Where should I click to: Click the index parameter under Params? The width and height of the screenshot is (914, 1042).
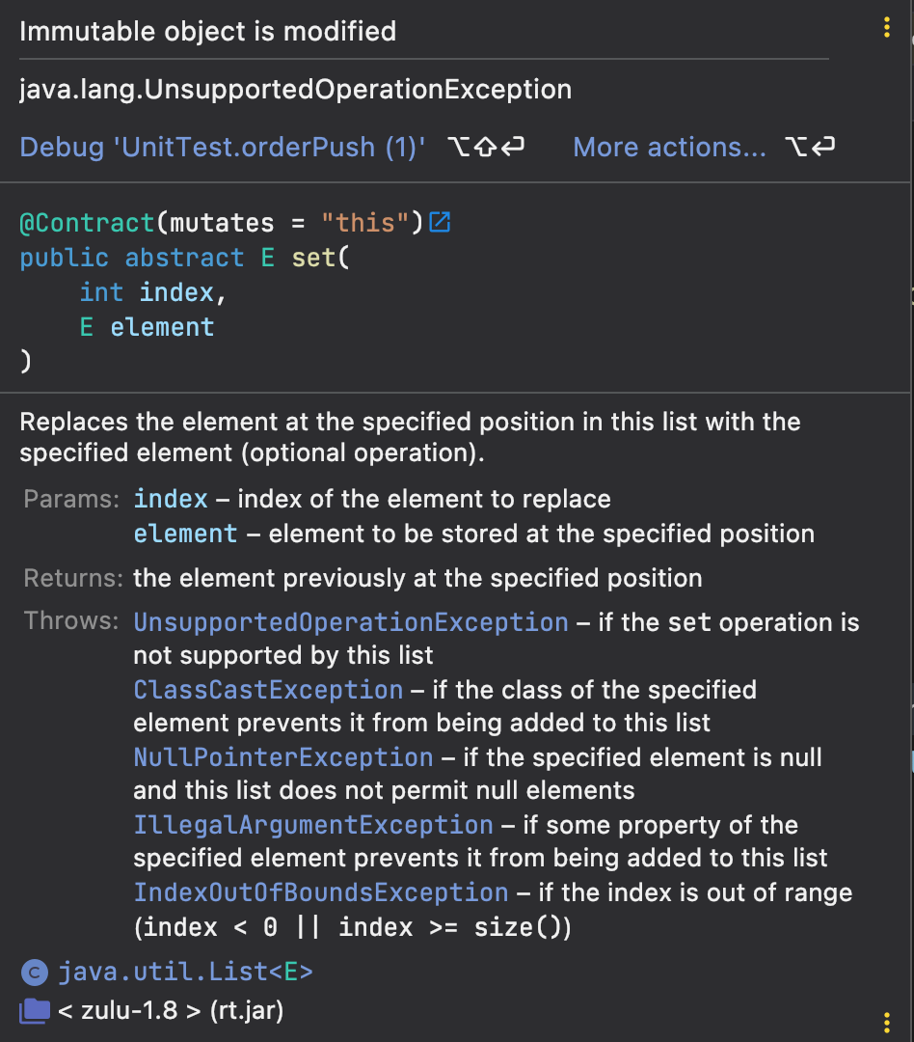pos(171,499)
